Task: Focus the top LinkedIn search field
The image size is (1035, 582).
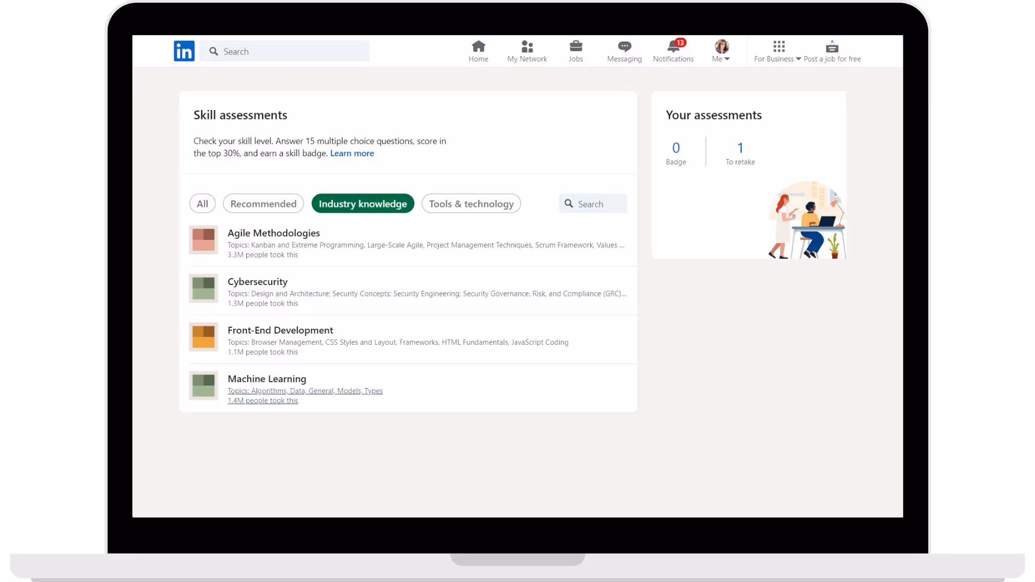Action: 291,51
